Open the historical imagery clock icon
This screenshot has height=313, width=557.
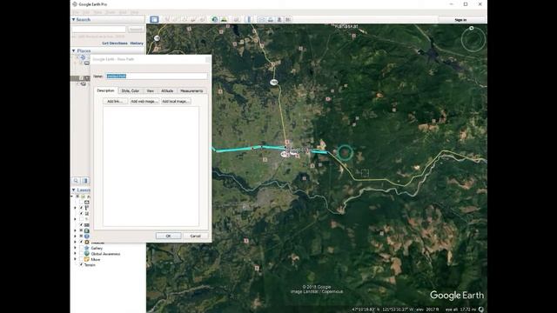(215, 19)
